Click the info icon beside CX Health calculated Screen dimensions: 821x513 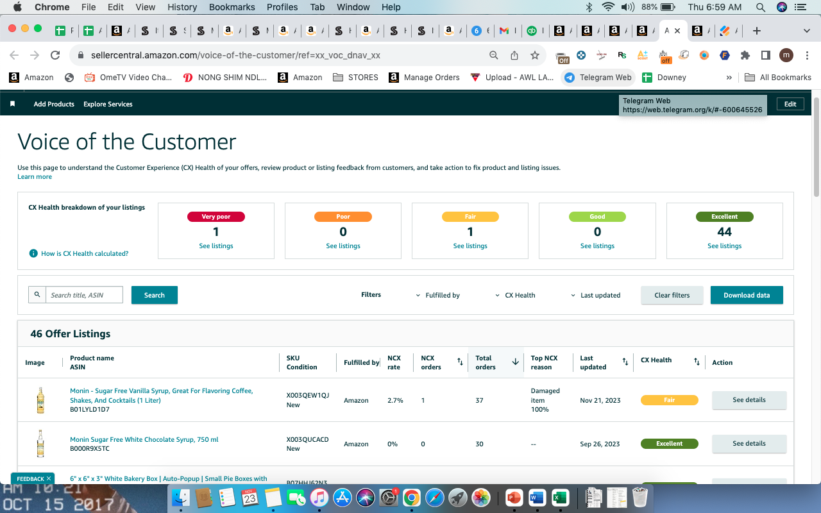[33, 253]
